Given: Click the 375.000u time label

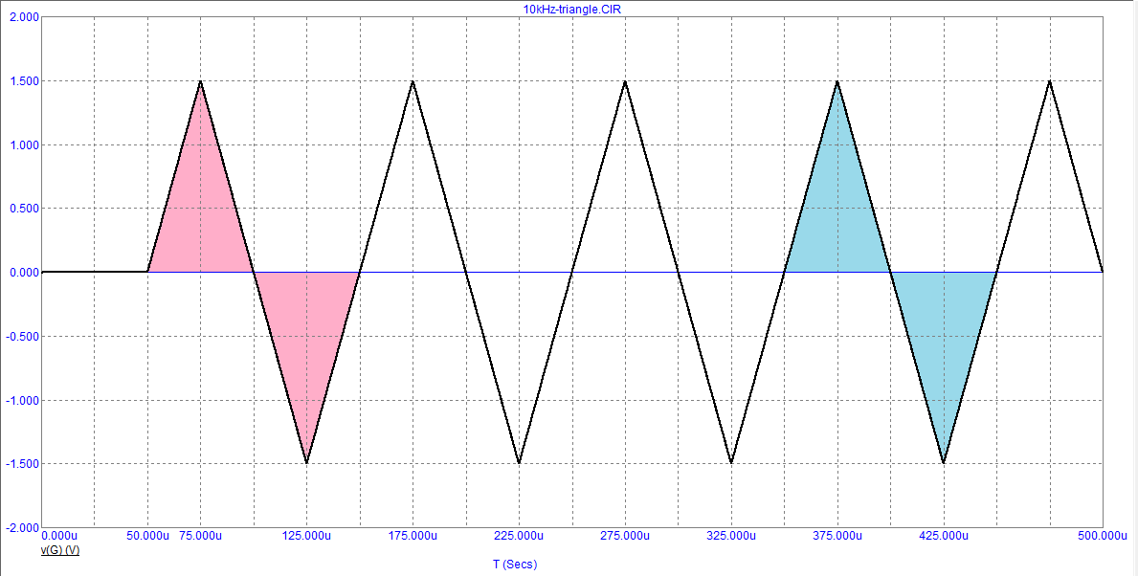Looking at the screenshot, I should click(x=837, y=536).
